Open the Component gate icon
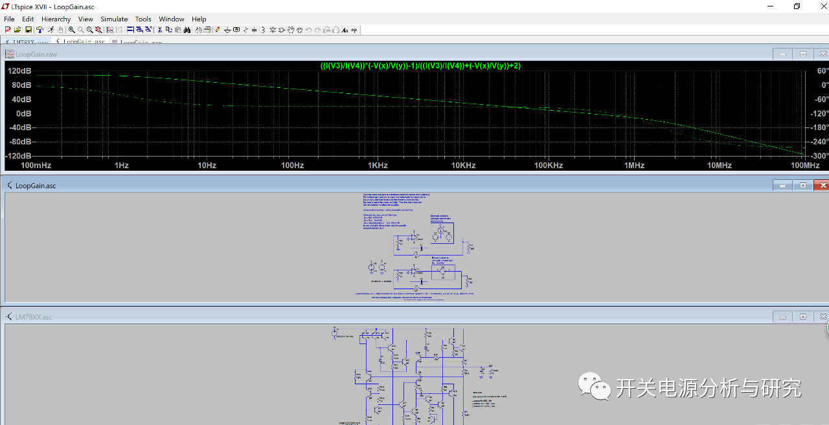829x425 pixels. [x=282, y=30]
